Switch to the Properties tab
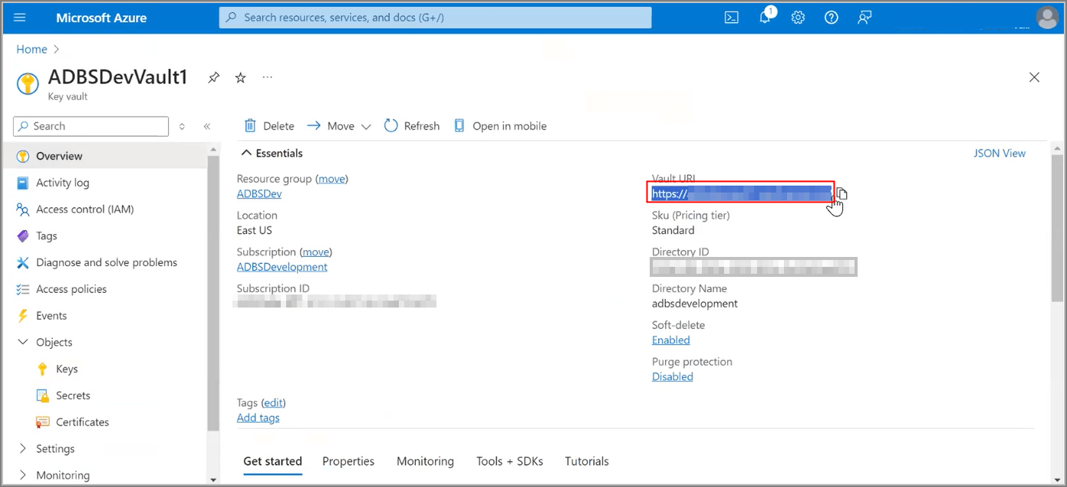The width and height of the screenshot is (1067, 487). pyautogui.click(x=348, y=460)
